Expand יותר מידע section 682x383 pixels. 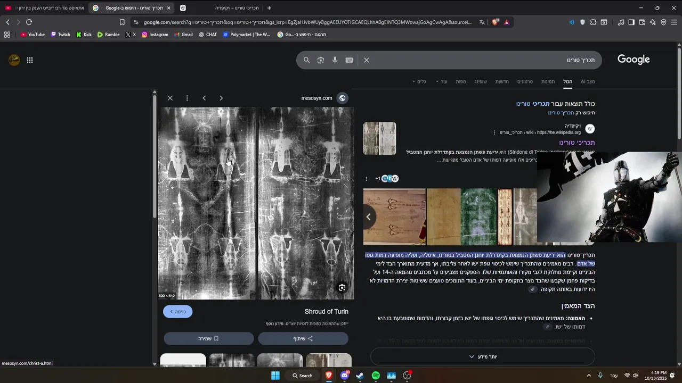click(x=482, y=357)
